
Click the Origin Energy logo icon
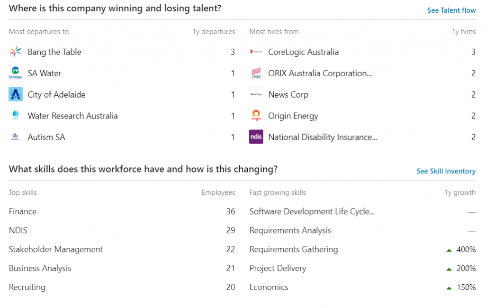point(256,116)
